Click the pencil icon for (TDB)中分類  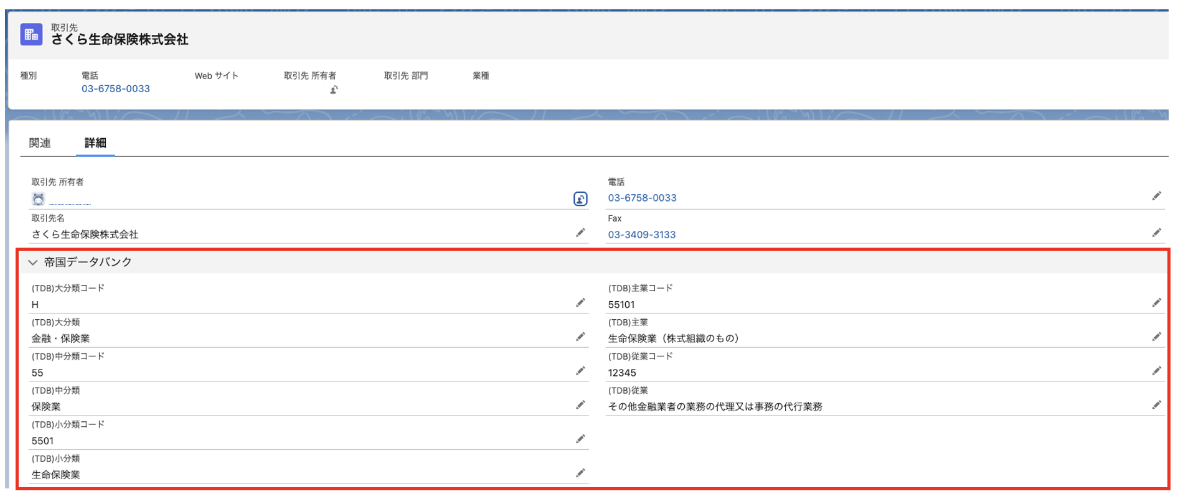580,405
